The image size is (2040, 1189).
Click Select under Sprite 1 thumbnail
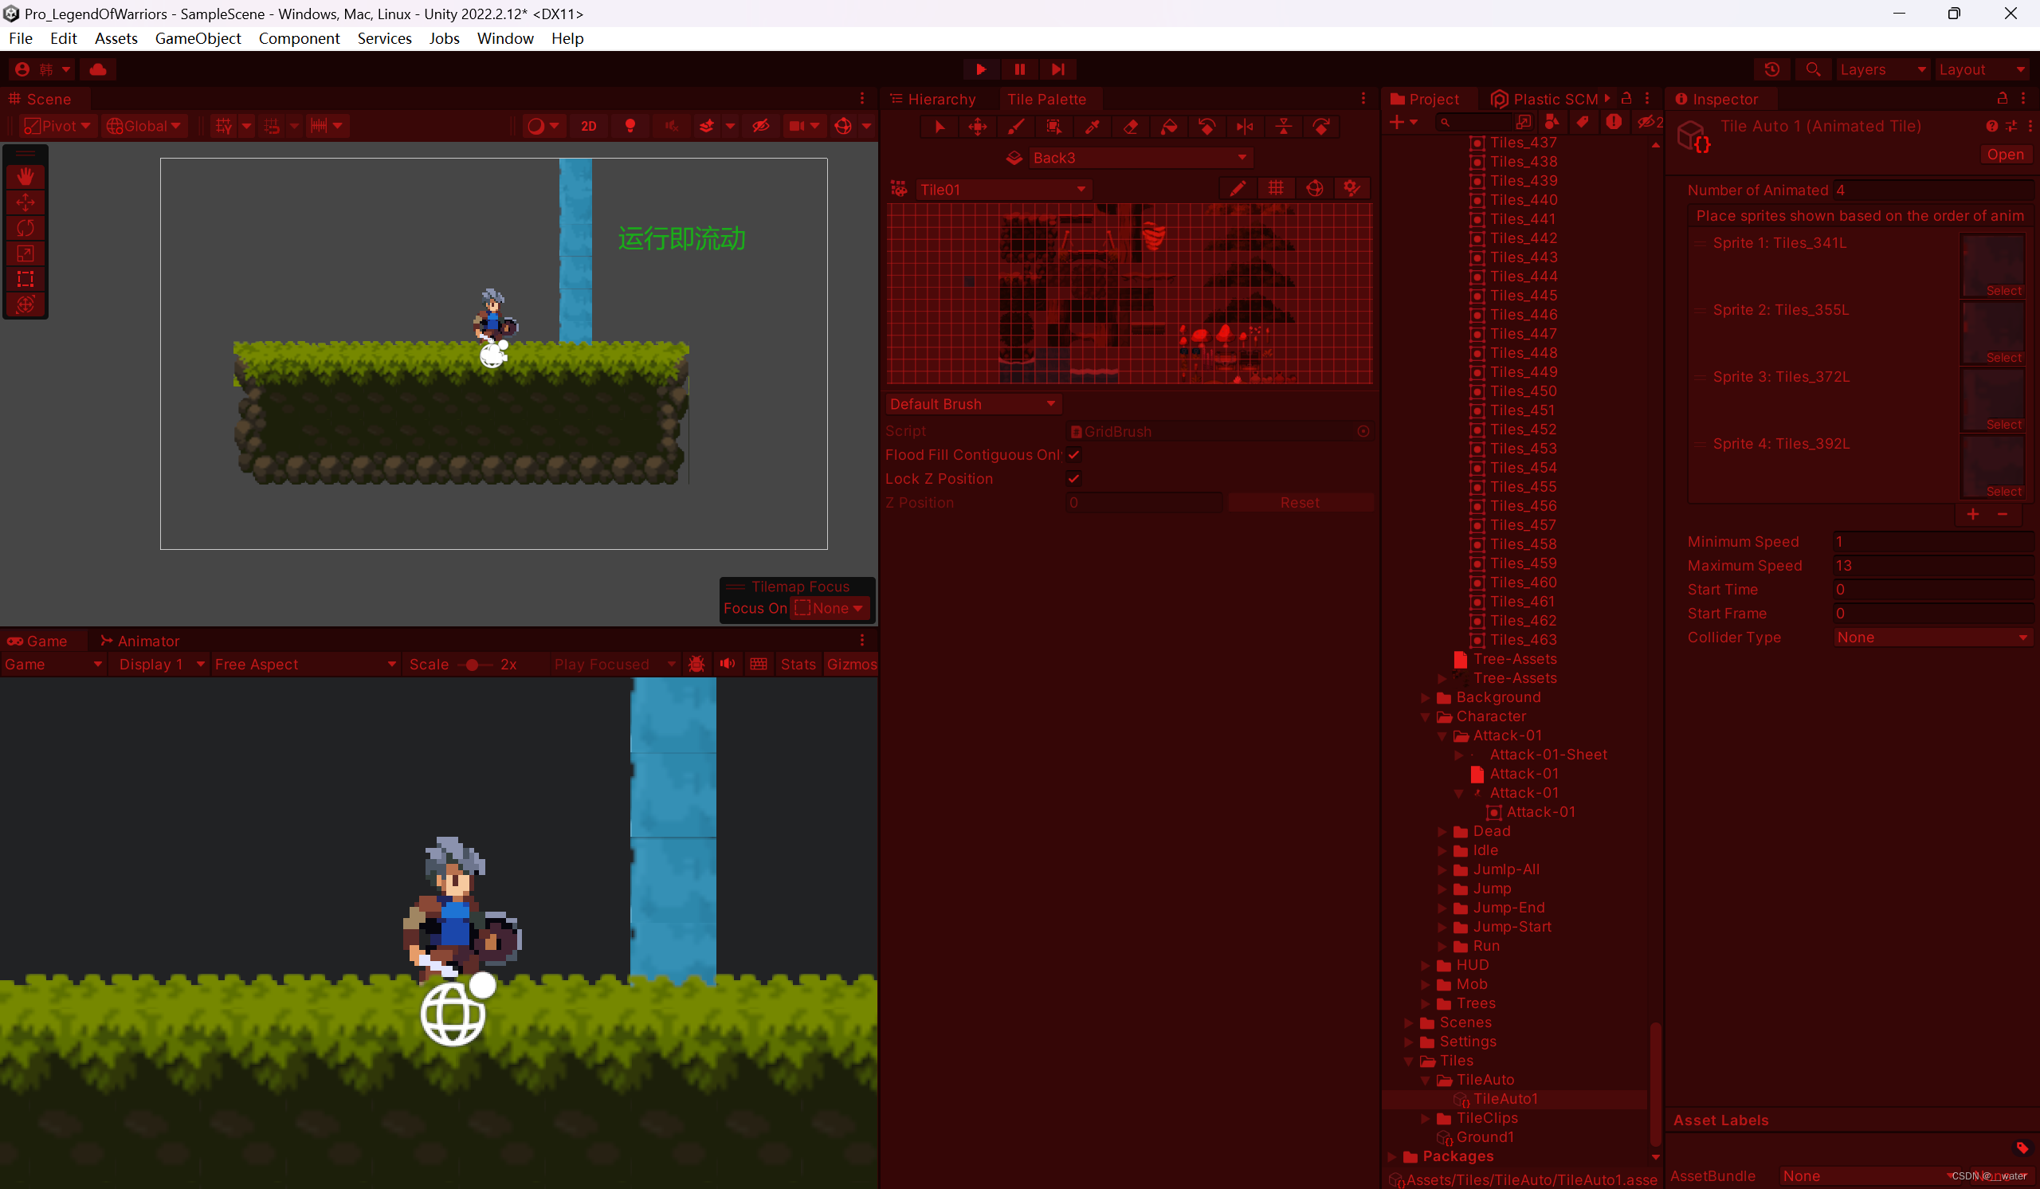coord(2003,291)
